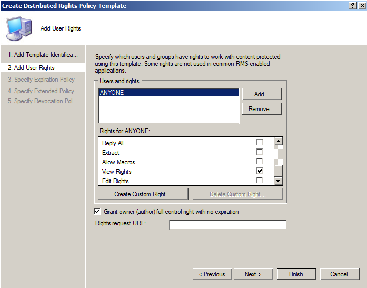Toggle Grant owner full control right checkbox
This screenshot has height=288, width=367.
click(97, 212)
